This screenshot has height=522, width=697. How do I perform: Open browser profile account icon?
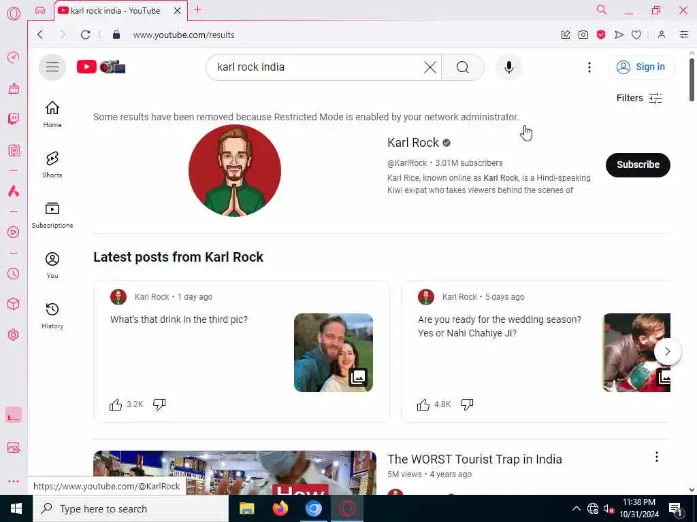pyautogui.click(x=662, y=35)
